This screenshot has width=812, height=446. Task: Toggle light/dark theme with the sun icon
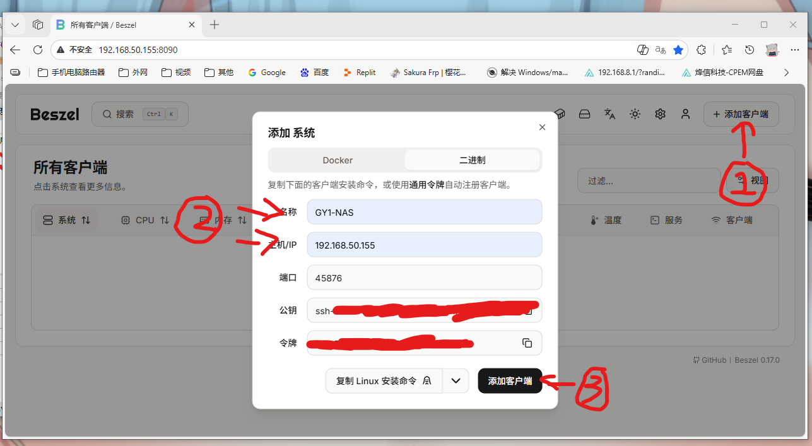tap(635, 114)
